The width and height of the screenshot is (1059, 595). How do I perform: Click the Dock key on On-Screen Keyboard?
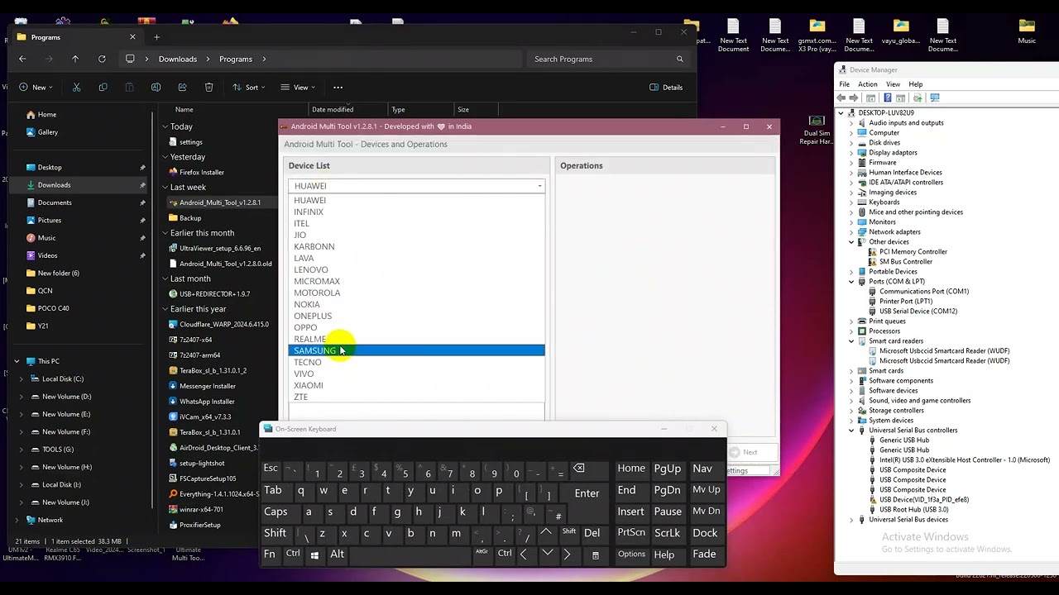705,533
